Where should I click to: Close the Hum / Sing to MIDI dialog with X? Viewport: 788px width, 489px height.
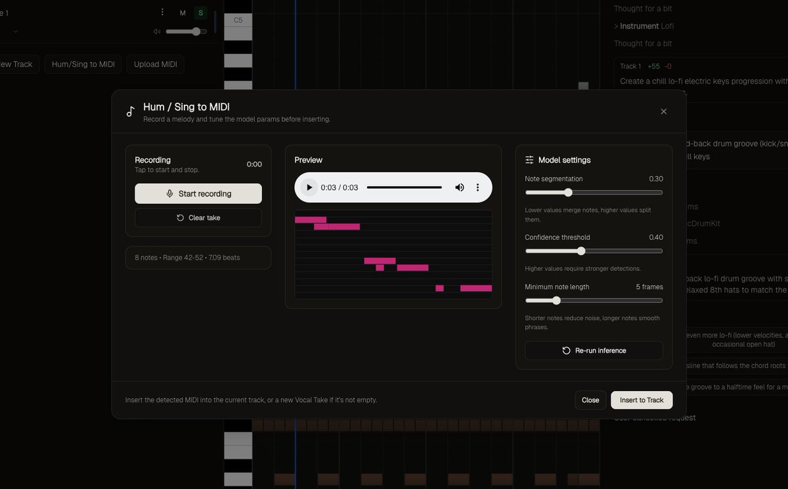663,112
